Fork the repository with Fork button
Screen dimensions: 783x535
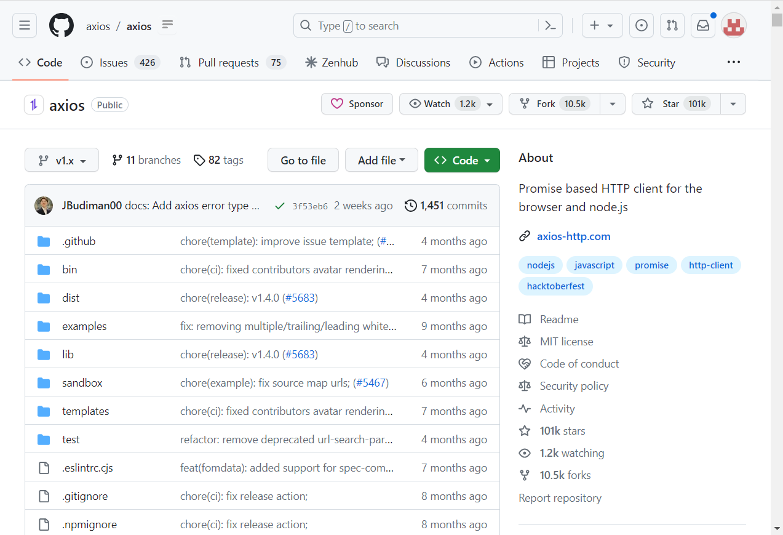(x=554, y=104)
